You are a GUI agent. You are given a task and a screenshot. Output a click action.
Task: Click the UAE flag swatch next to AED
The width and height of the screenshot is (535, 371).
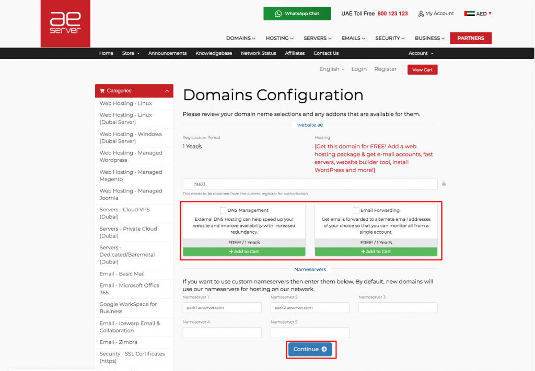pos(469,14)
